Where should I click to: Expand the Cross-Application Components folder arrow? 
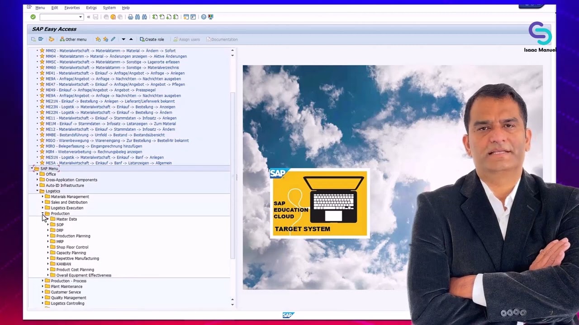(x=38, y=180)
